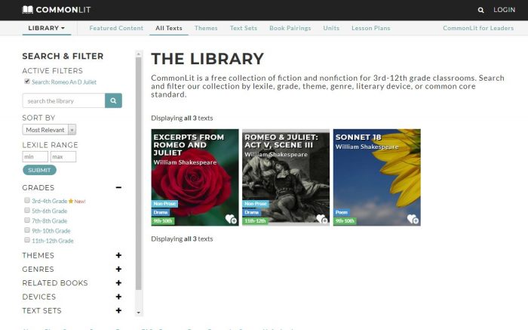Click the filter sidebar scrollbar thumb
Viewport: 528px width, 330px height.
point(138,174)
